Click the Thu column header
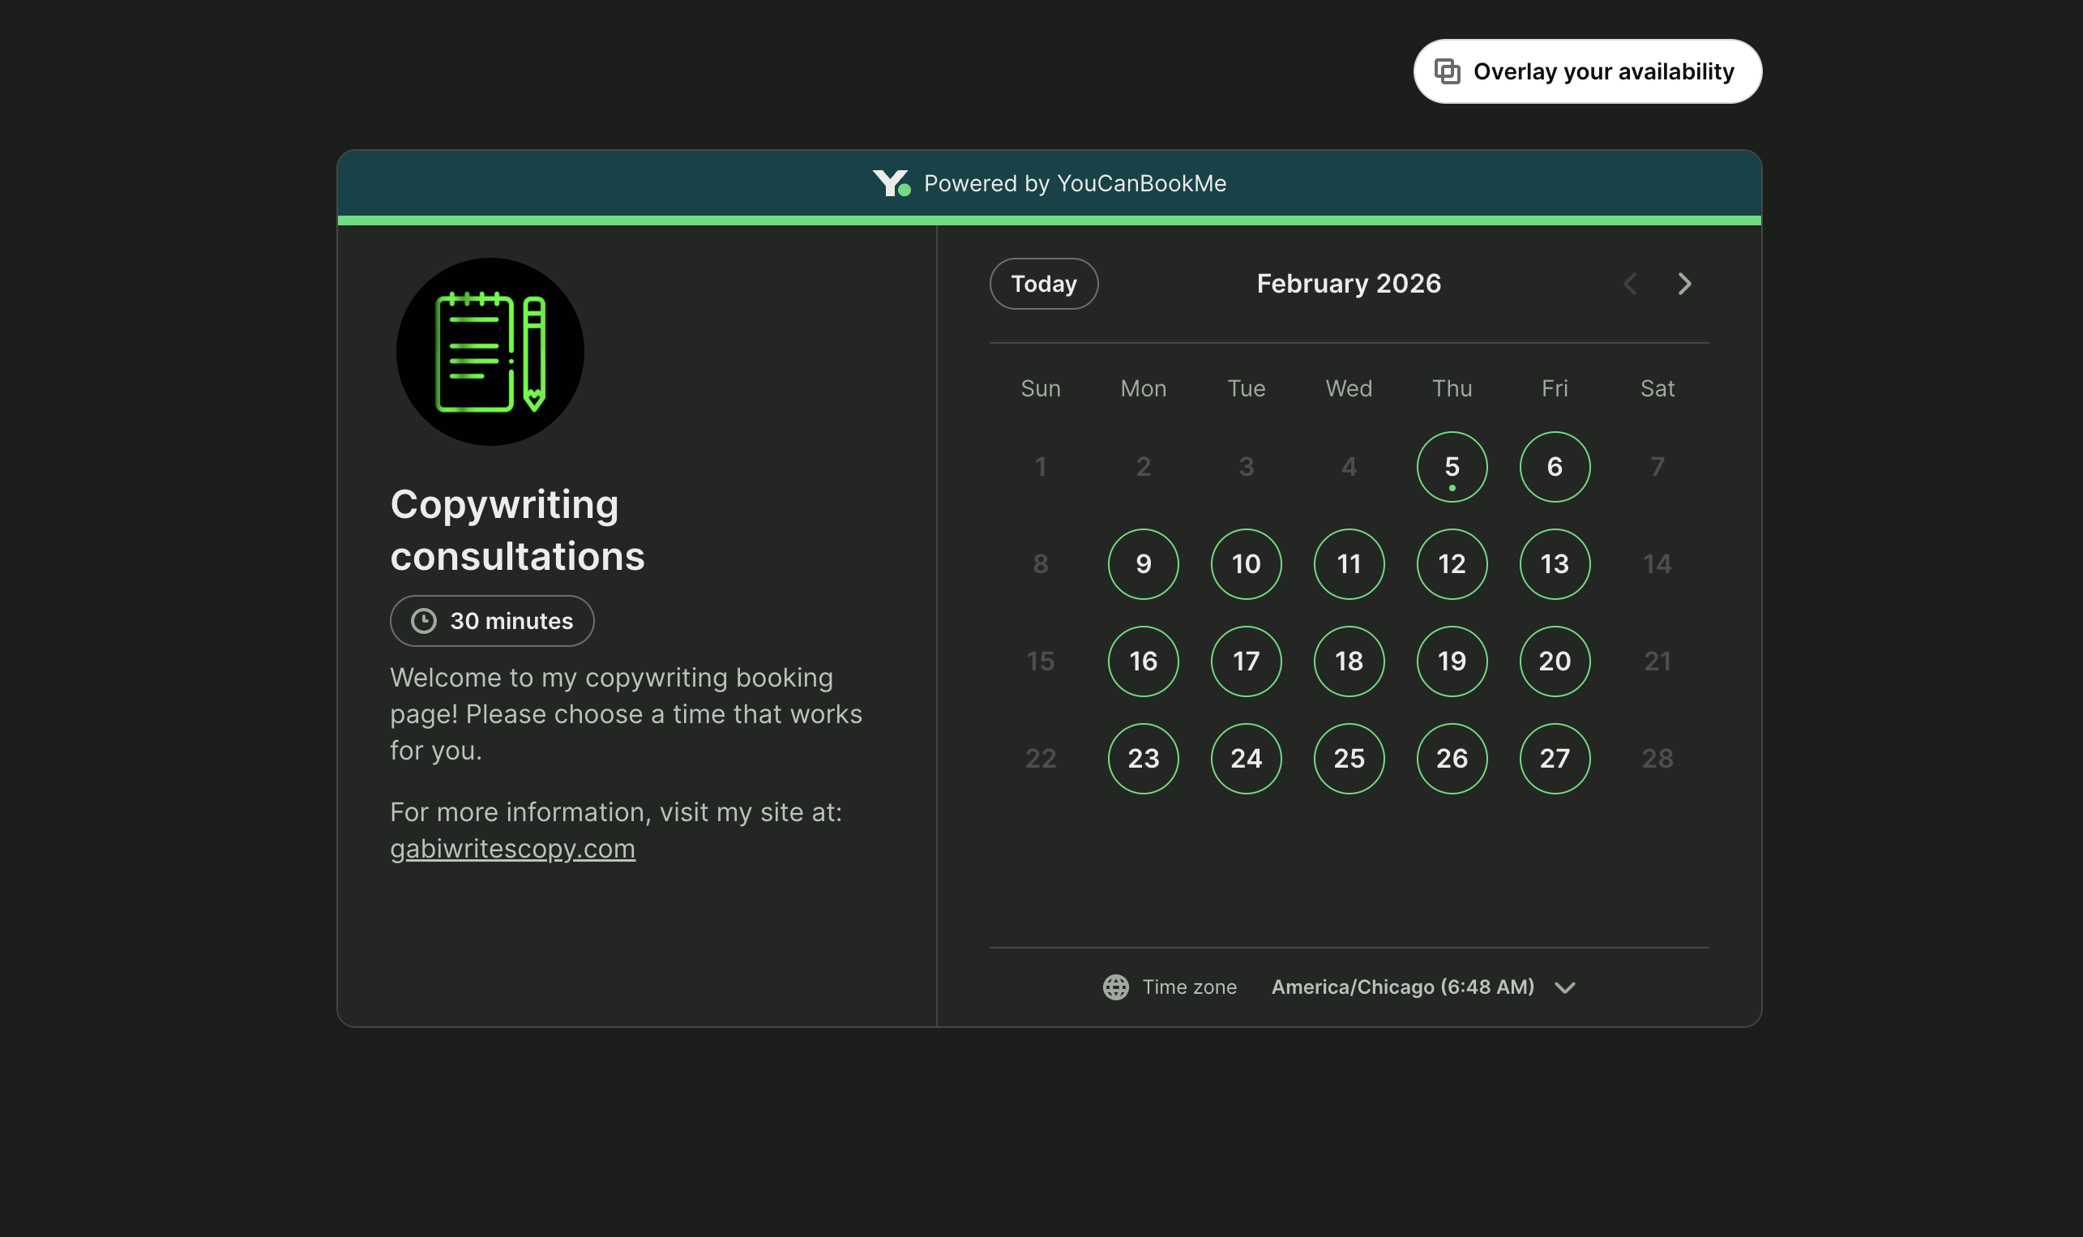Viewport: 2083px width, 1237px height. pos(1452,387)
